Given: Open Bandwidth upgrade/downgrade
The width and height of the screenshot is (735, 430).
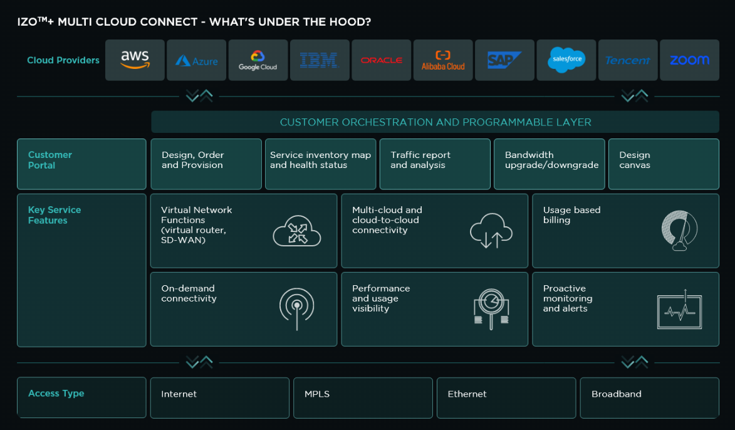Looking at the screenshot, I should (x=550, y=164).
